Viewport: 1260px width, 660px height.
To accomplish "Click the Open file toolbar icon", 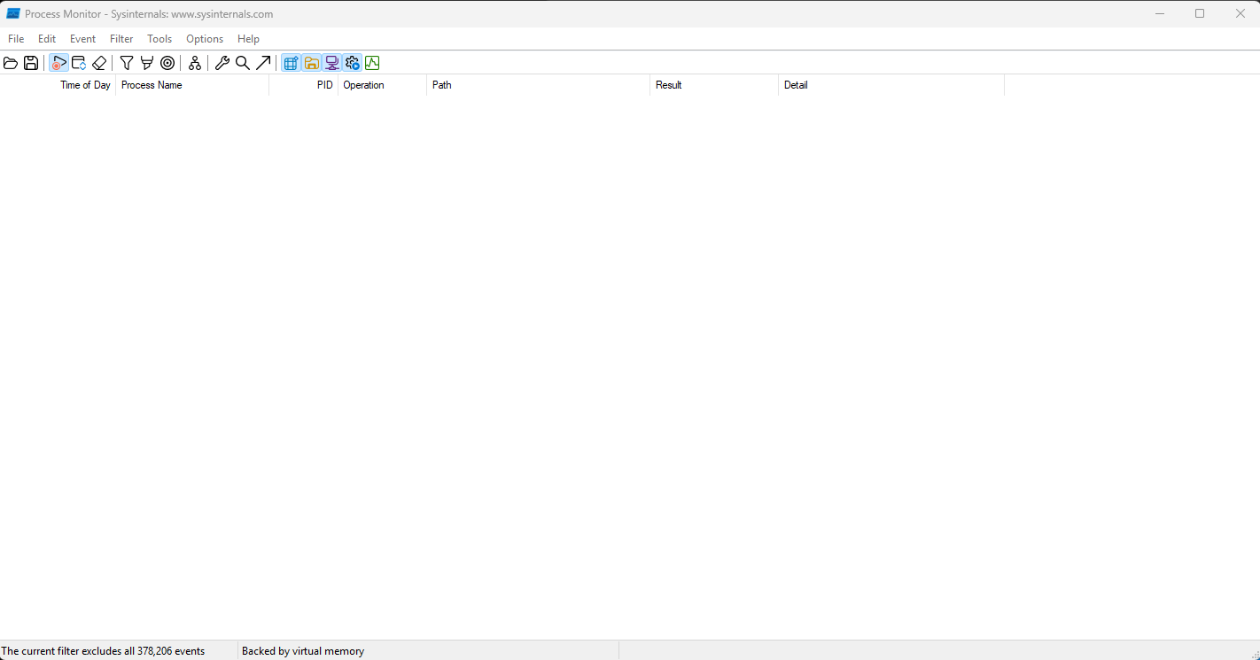I will tap(11, 63).
